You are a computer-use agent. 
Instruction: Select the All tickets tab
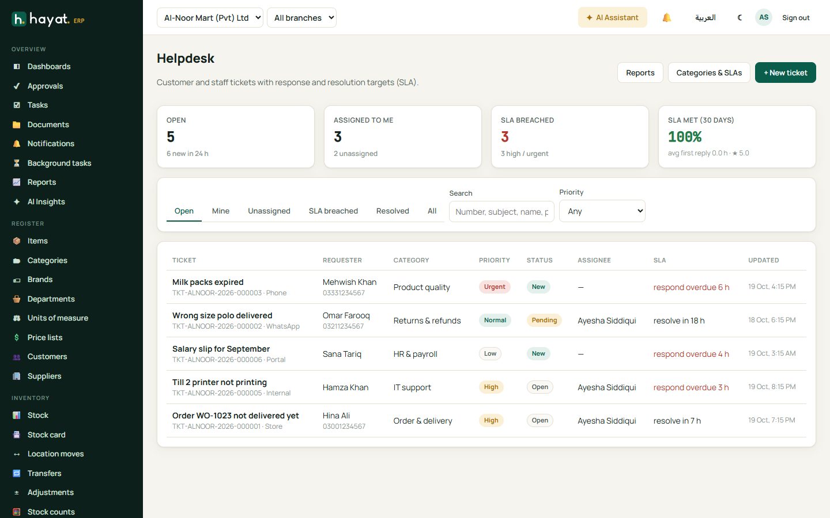[432, 211]
